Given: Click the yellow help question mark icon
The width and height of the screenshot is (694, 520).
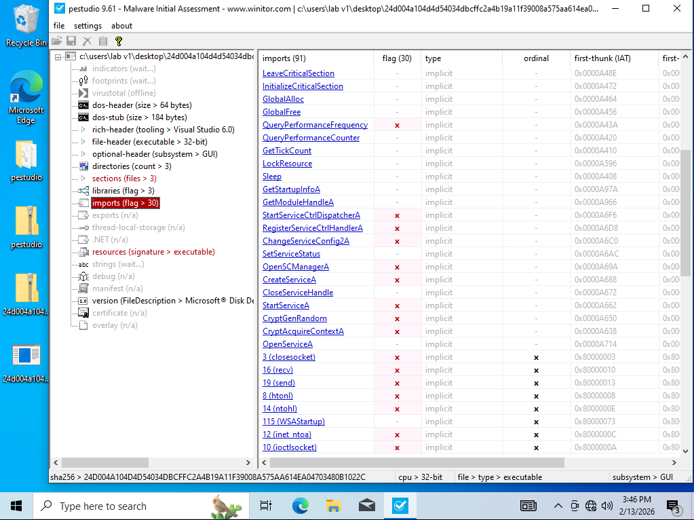Looking at the screenshot, I should (118, 41).
